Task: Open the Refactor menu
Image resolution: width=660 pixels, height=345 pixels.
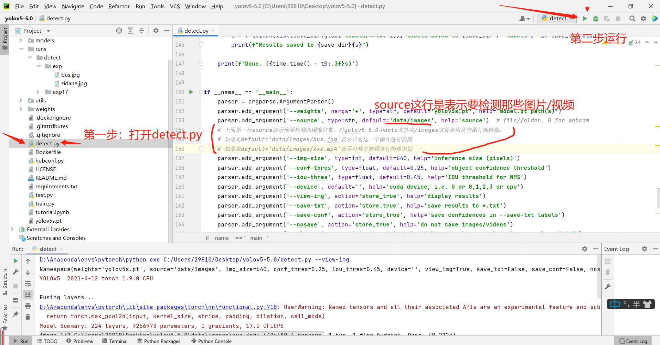Action: [x=119, y=6]
